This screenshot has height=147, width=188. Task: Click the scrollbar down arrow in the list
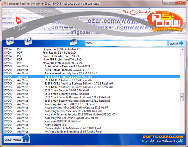pos(182,131)
